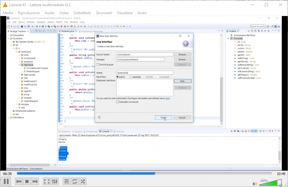The width and height of the screenshot is (288, 187).
Task: Click the Finish button in dialog
Action: (163, 117)
